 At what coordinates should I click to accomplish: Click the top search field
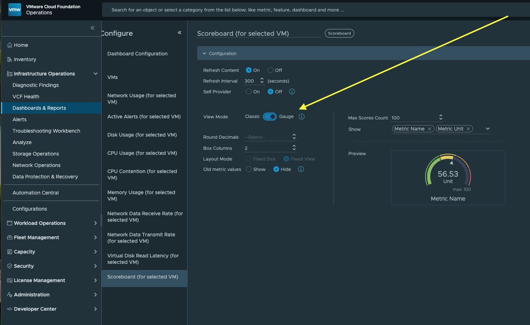coord(316,10)
